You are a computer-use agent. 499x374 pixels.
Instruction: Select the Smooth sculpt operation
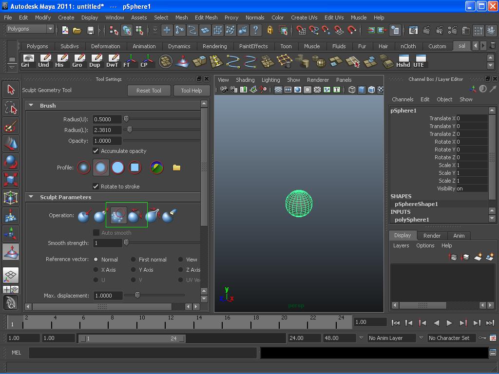118,215
